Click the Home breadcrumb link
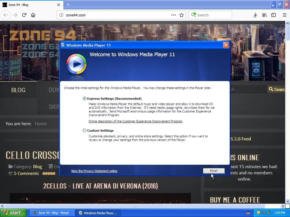290x217 pixels. click(x=41, y=124)
